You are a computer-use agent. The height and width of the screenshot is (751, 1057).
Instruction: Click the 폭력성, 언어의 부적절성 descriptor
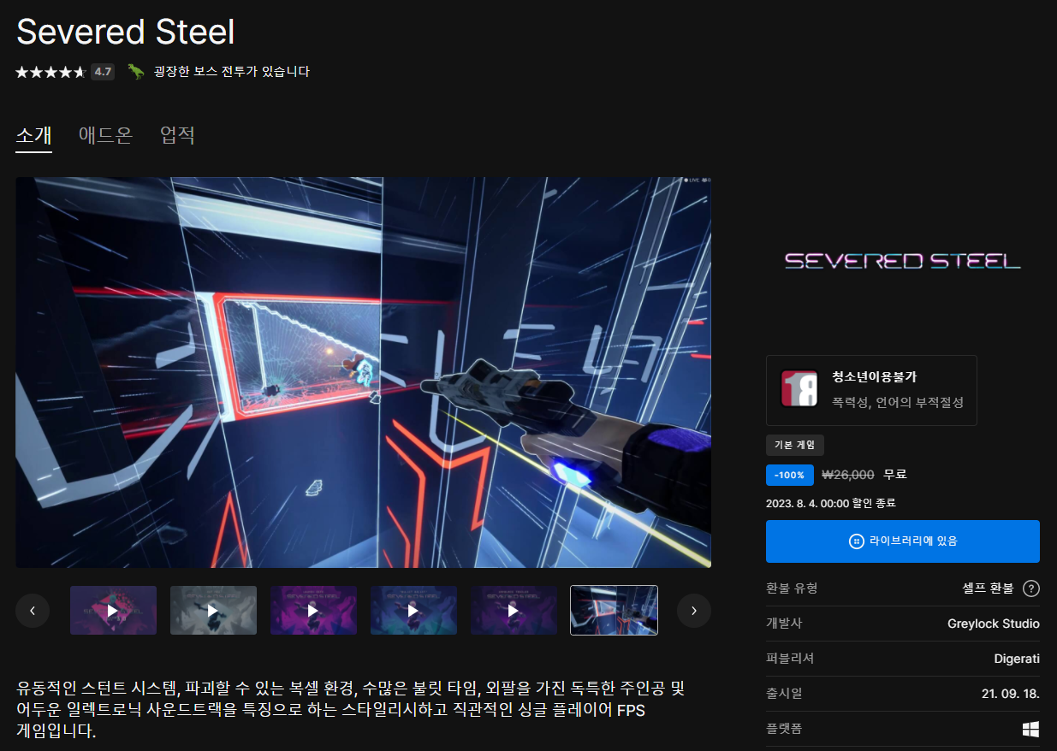coord(898,402)
